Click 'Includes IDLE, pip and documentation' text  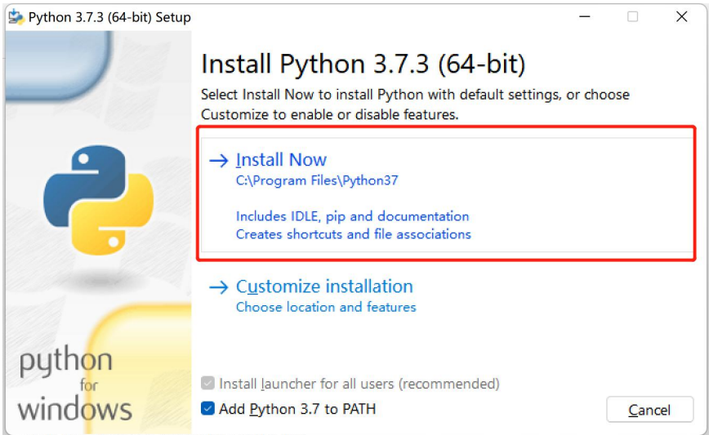pos(352,216)
